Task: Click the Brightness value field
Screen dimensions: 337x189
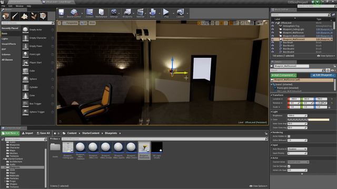Action: click(x=297, y=115)
